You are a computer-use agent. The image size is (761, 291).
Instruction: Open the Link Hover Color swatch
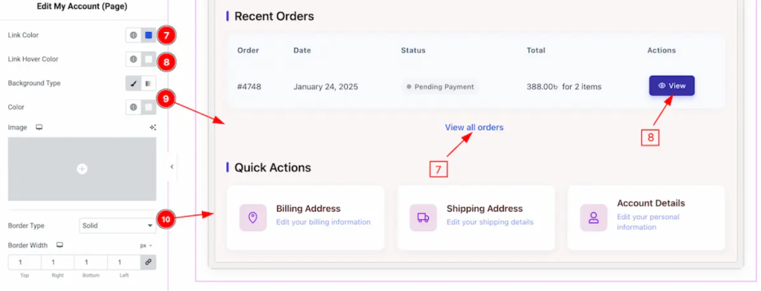point(149,59)
